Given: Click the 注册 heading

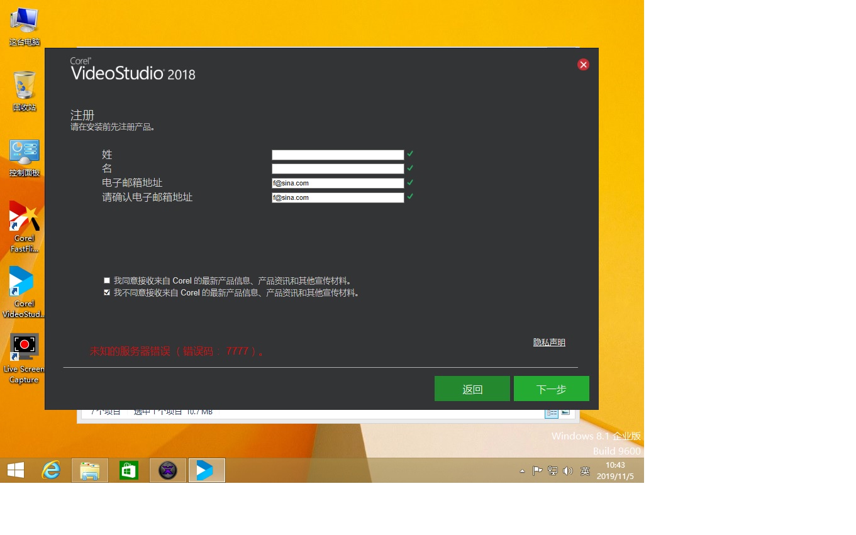Looking at the screenshot, I should point(82,115).
